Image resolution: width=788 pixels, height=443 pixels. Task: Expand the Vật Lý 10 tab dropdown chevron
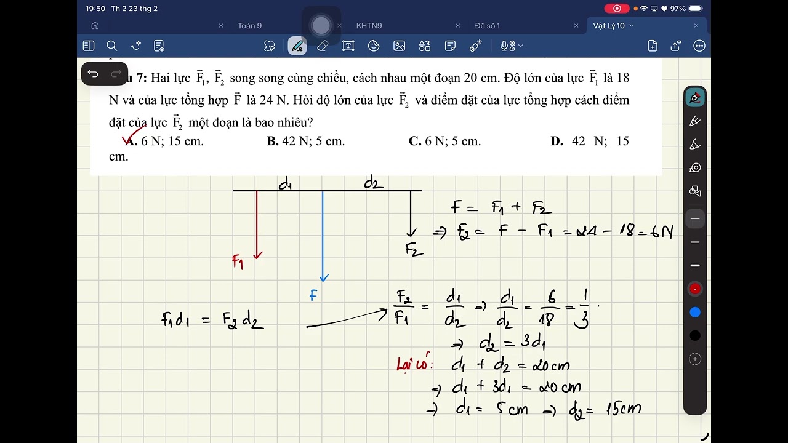[x=632, y=26]
